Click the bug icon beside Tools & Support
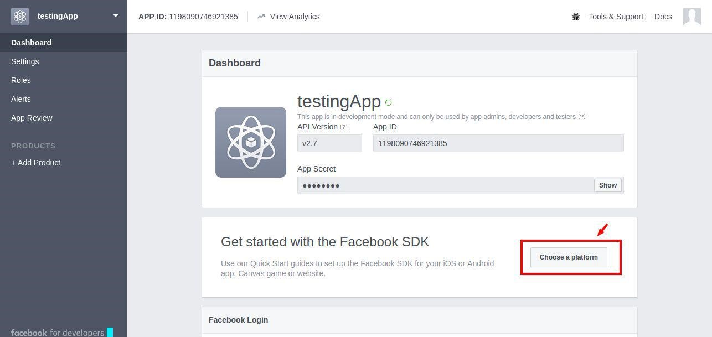 pos(576,17)
